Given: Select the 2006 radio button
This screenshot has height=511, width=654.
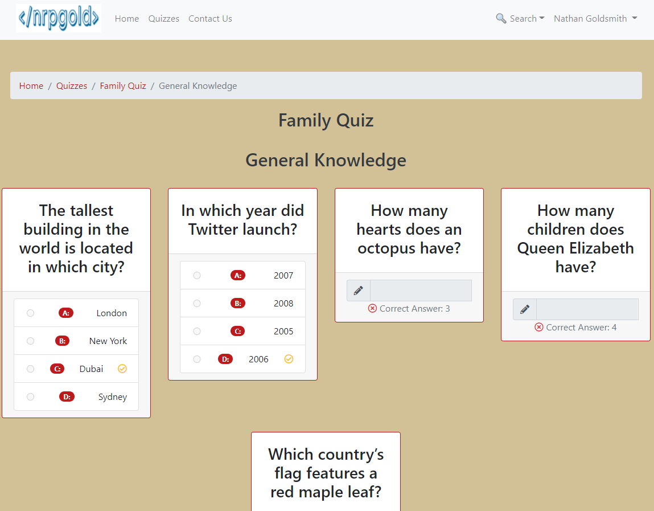Looking at the screenshot, I should point(197,359).
